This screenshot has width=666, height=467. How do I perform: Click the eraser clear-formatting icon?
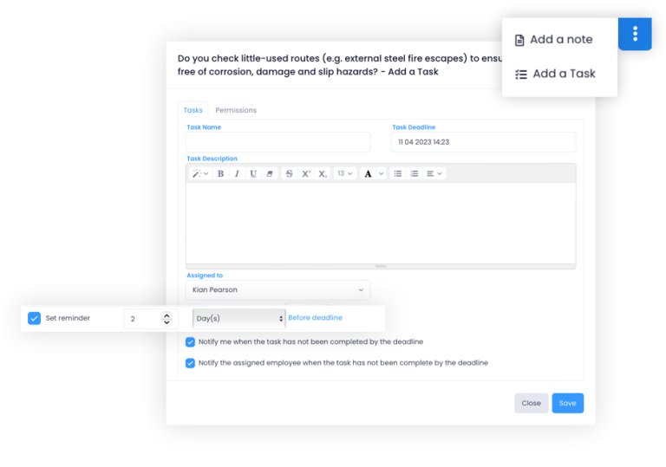(x=270, y=173)
